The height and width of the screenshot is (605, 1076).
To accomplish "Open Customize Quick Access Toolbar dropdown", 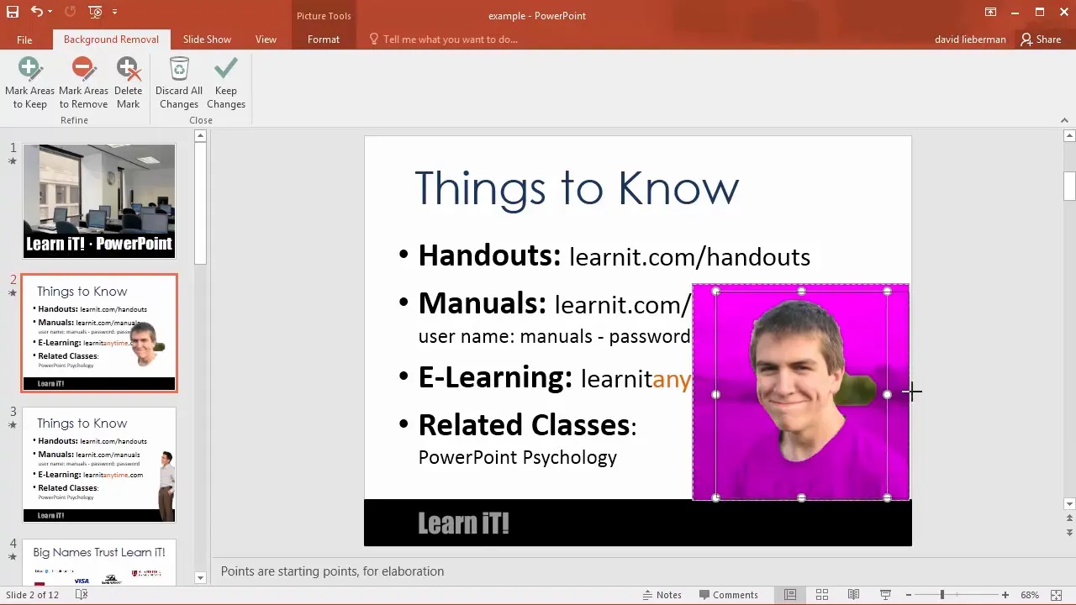I will click(x=114, y=12).
